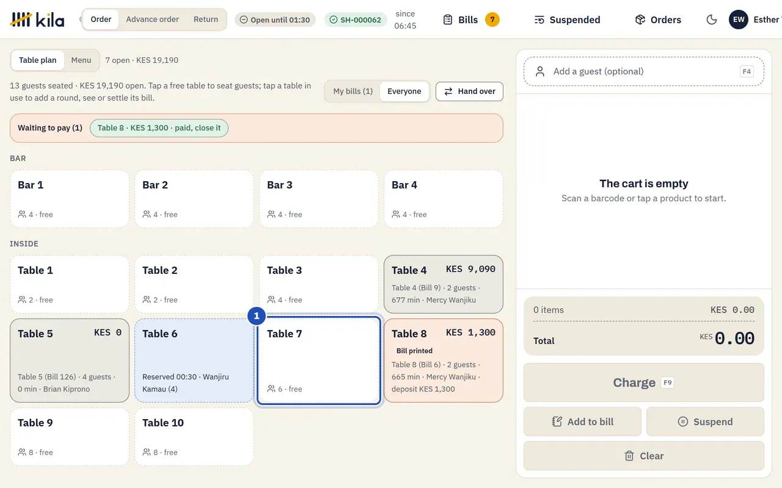Open Table 5 bill

70,361
